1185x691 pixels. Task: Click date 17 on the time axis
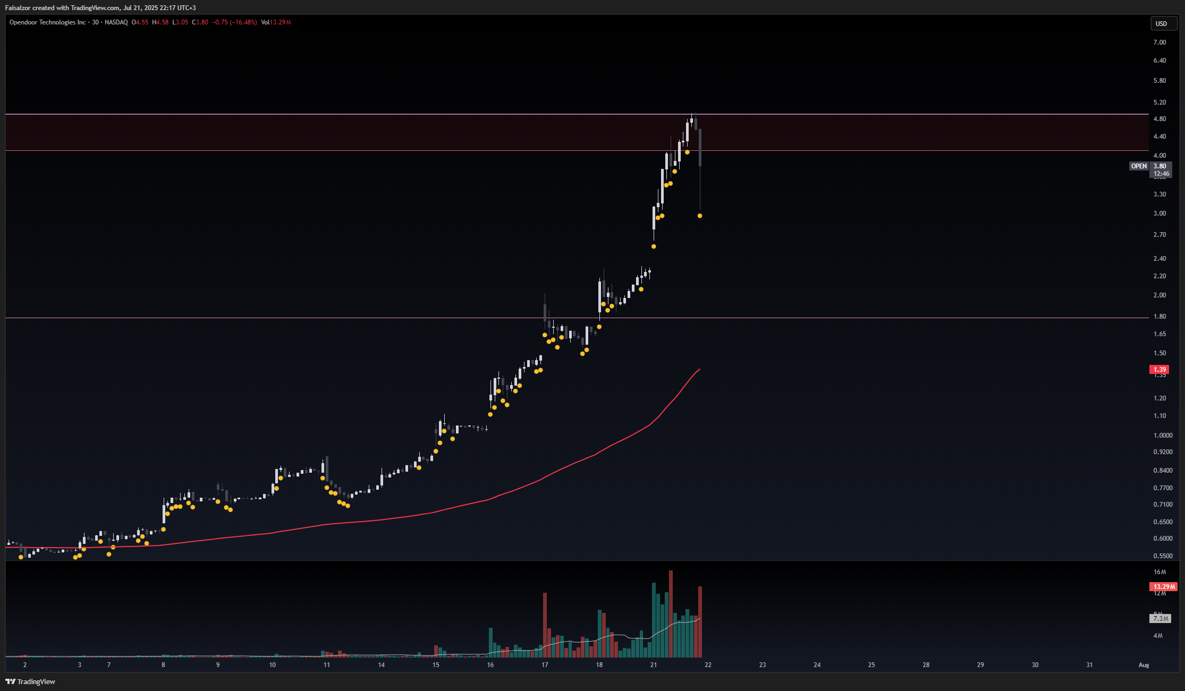(545, 665)
